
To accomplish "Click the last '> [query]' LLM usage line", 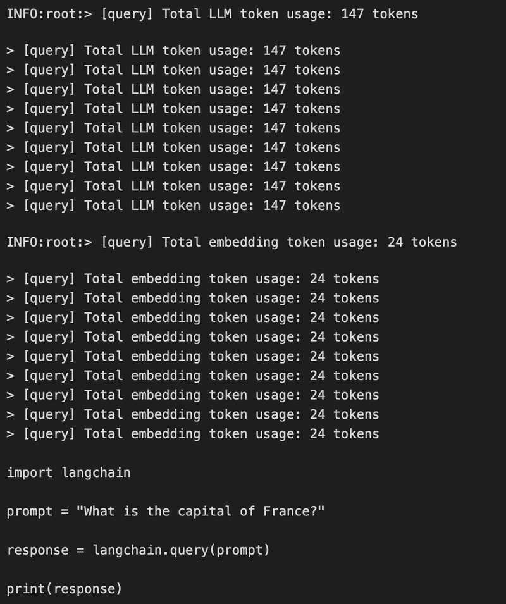I will click(x=174, y=206).
